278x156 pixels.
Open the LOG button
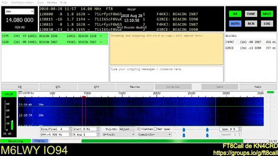(267, 23)
